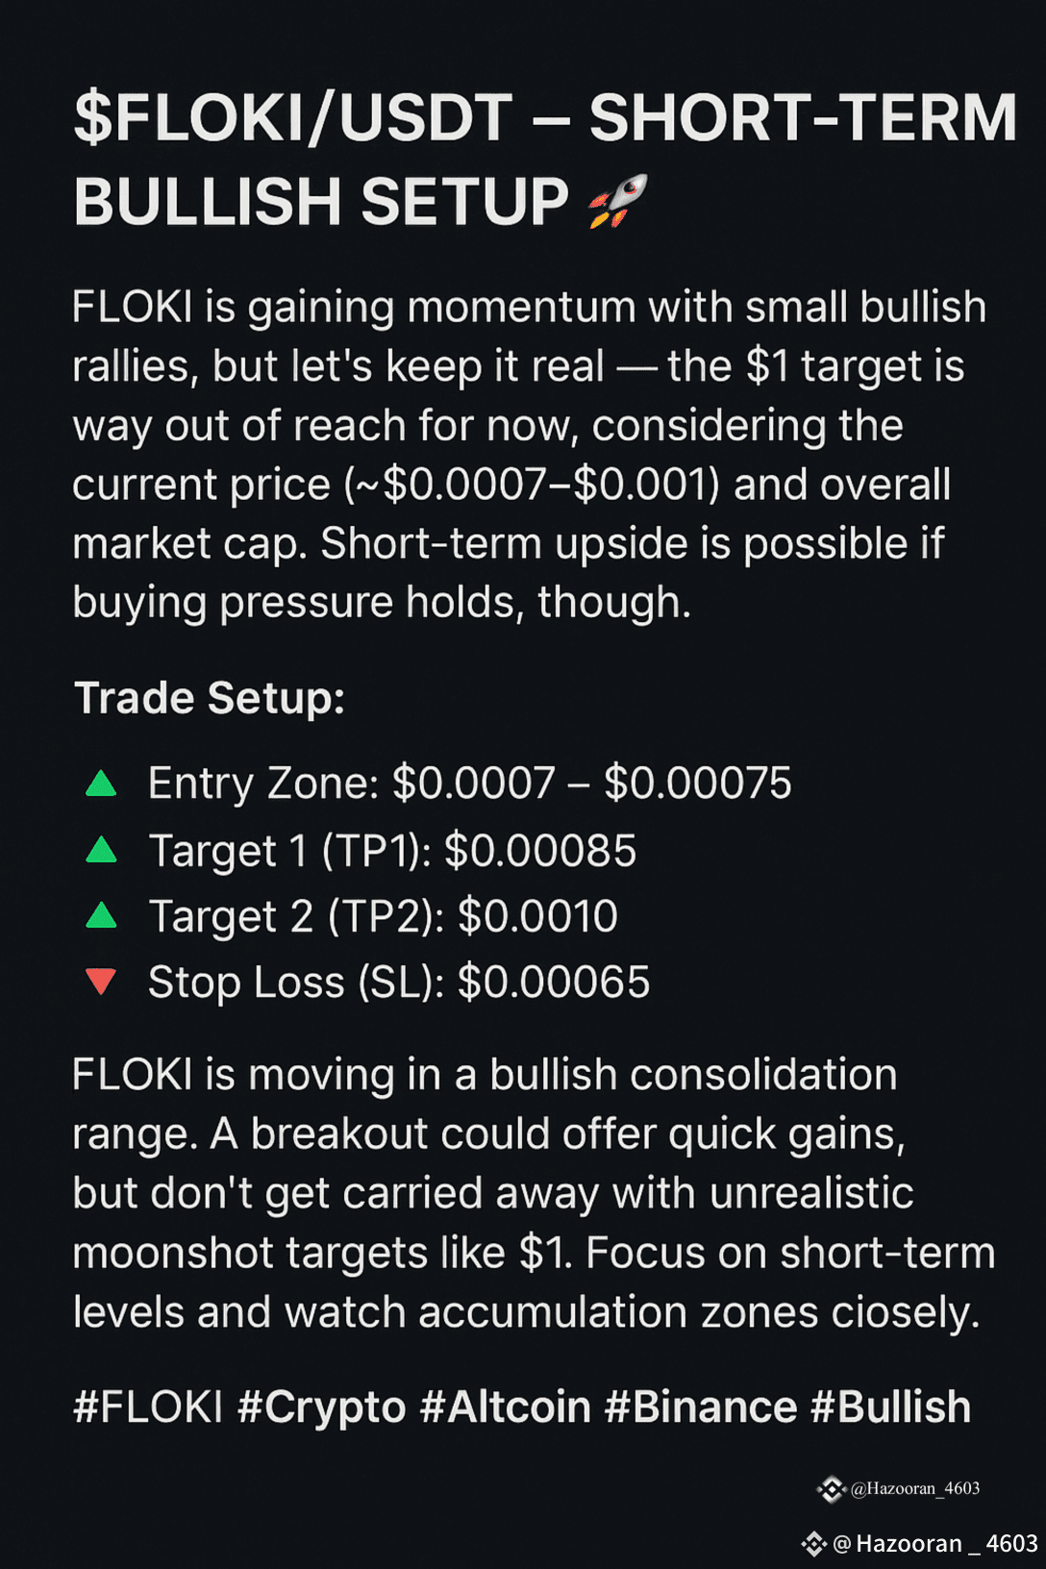Click the green triangle beside Target 2

tap(101, 915)
